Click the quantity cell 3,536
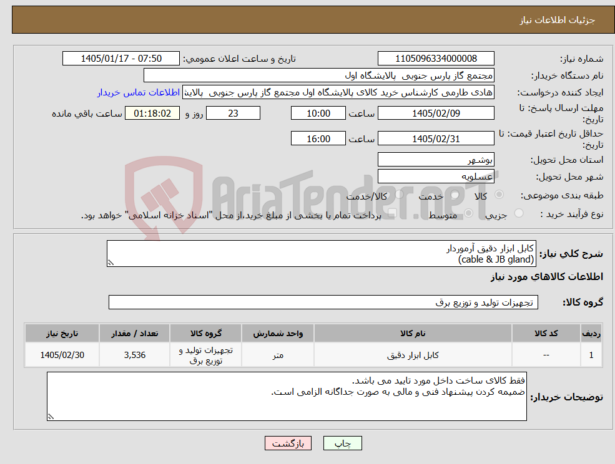 tap(134, 355)
